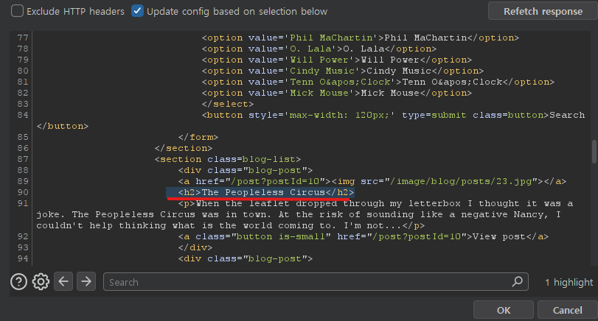Click the button style max-width line 84
Screen dimensions: 598x321
click(x=393, y=115)
